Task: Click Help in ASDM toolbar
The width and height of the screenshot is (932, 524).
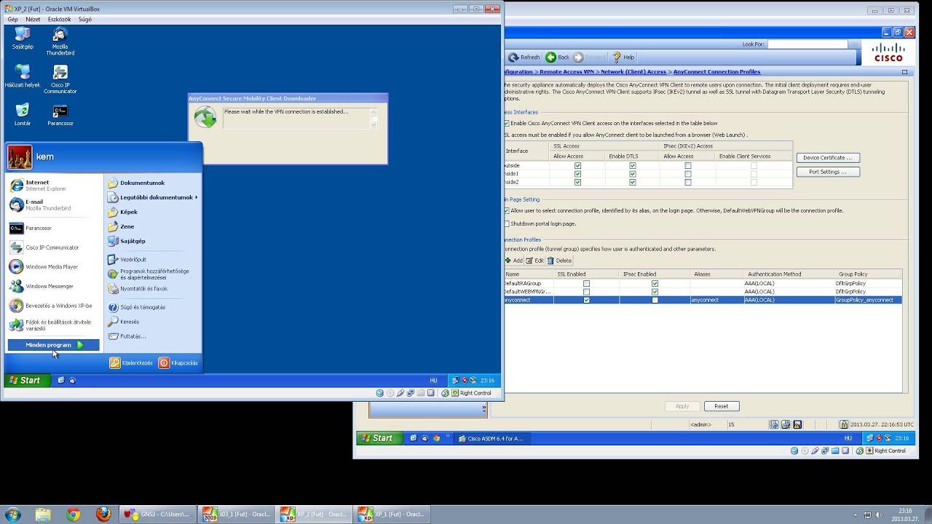Action: click(x=623, y=57)
